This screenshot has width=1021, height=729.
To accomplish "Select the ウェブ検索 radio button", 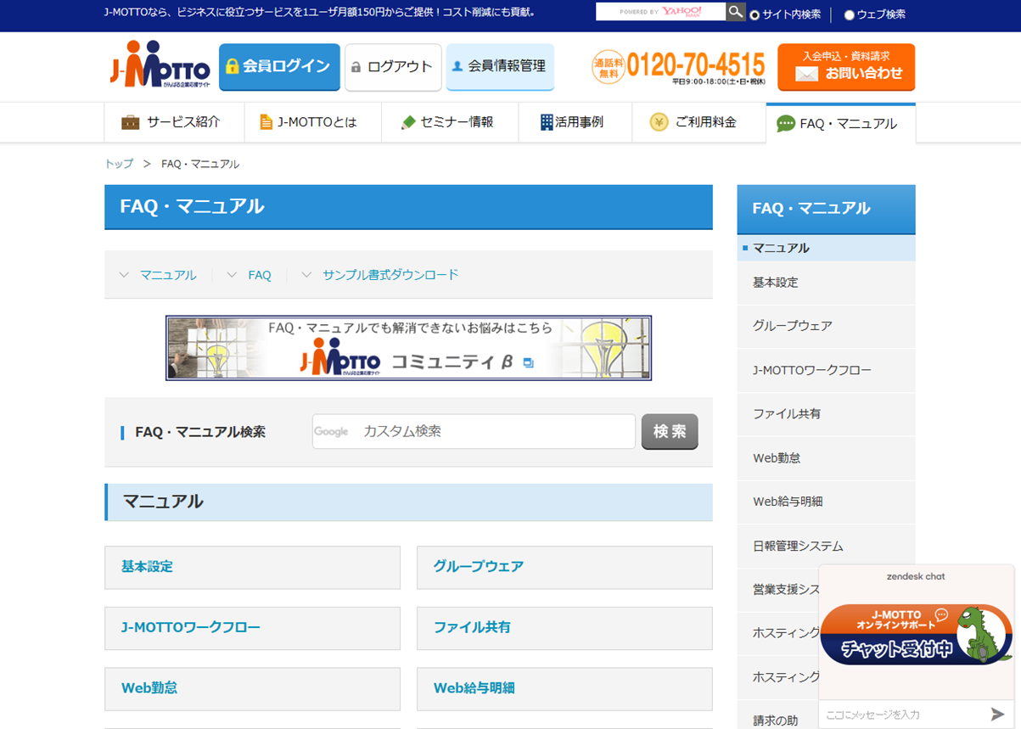I will [850, 14].
